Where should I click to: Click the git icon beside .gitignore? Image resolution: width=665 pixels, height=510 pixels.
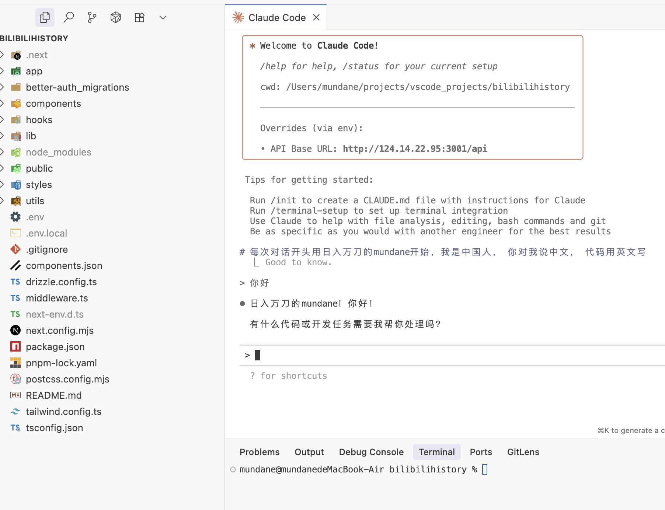click(15, 249)
